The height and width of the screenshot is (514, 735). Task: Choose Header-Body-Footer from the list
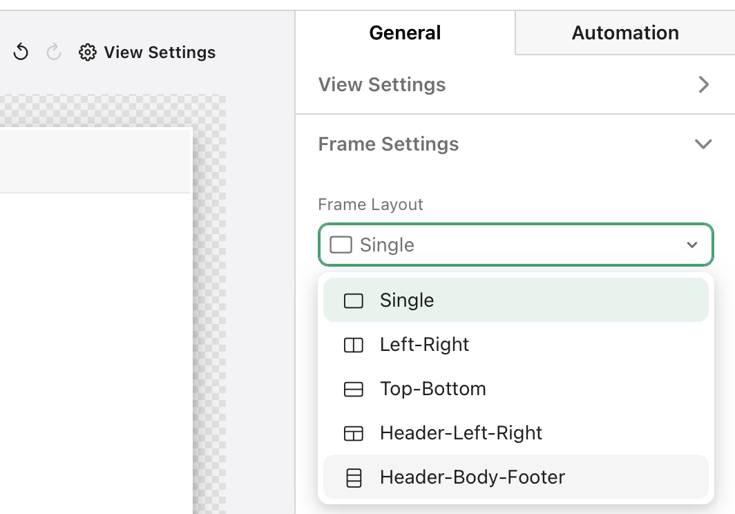(x=472, y=477)
